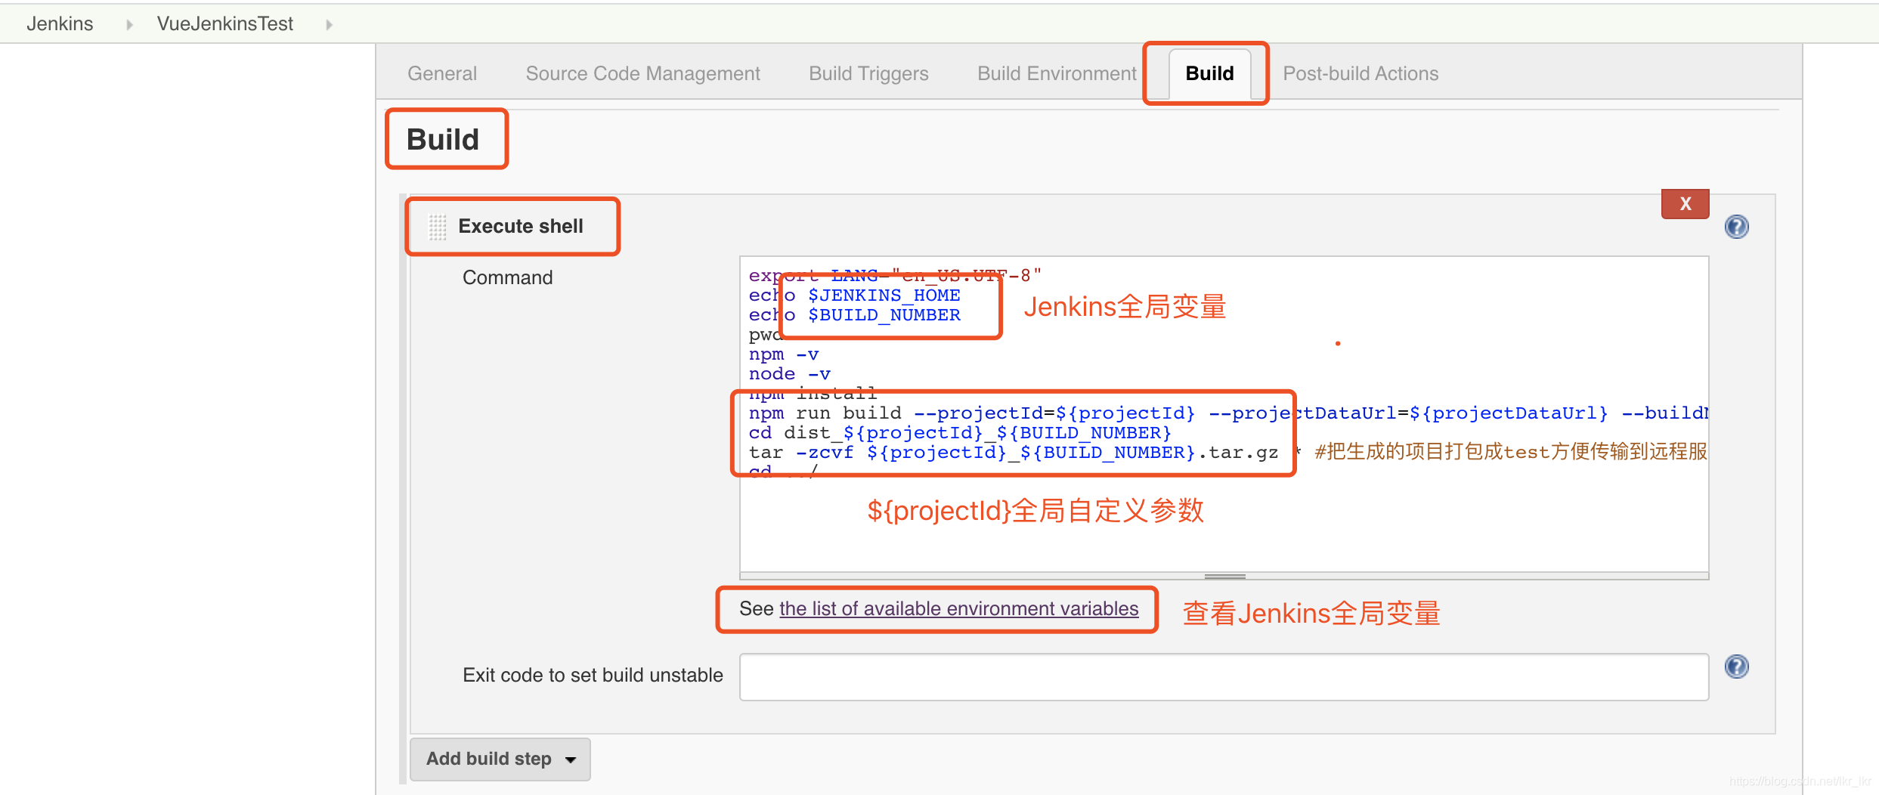Expand the VueJenkinsTest breadcrumb arrow
Viewport: 1879px width, 795px height.
pos(329,25)
